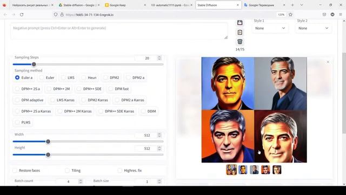
Task: Click the browser forward arrow
Action: click(x=14, y=15)
